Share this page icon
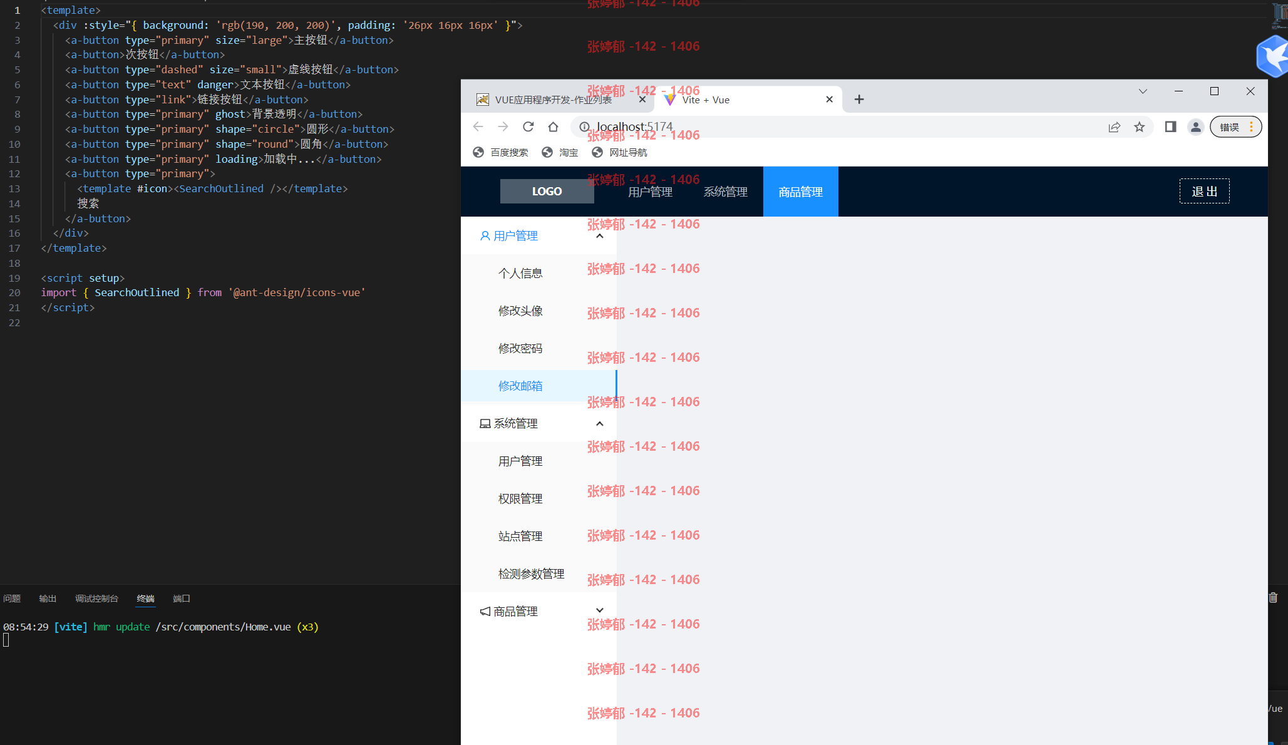1288x745 pixels. coord(1114,127)
